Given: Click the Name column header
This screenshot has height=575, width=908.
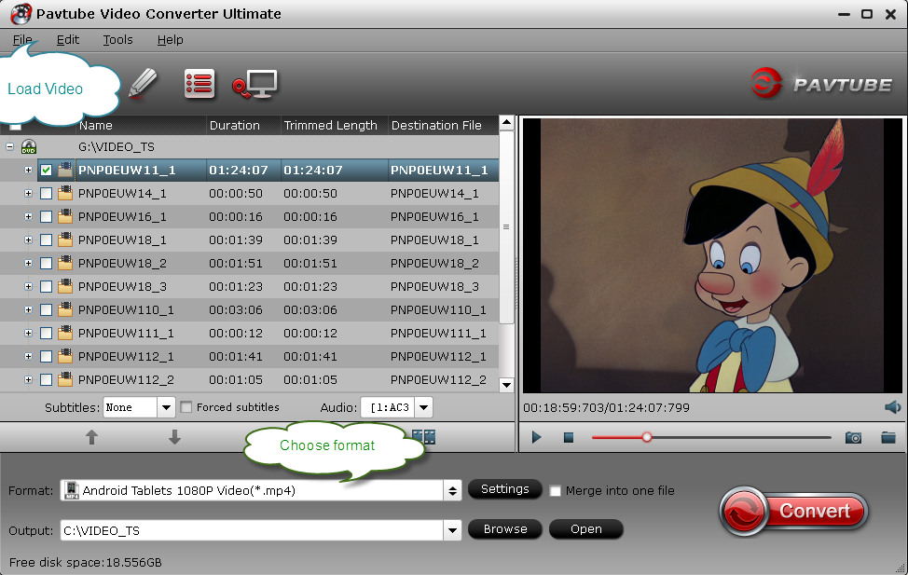Looking at the screenshot, I should point(142,125).
